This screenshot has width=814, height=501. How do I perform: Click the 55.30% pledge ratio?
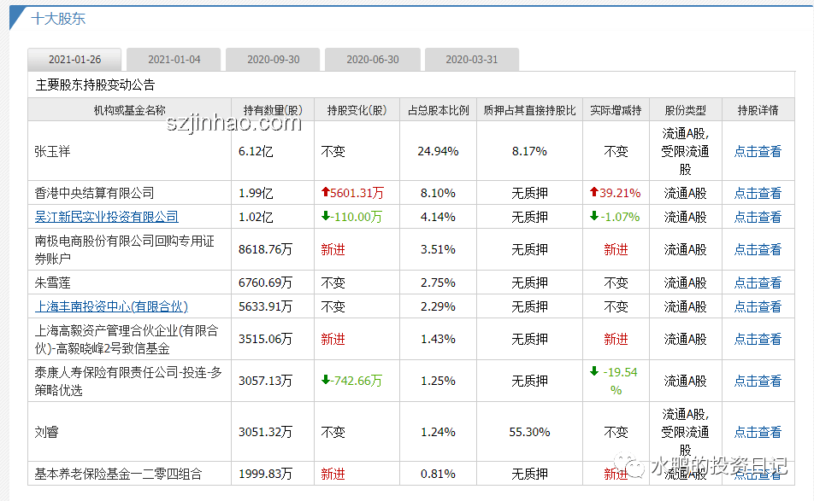[529, 432]
